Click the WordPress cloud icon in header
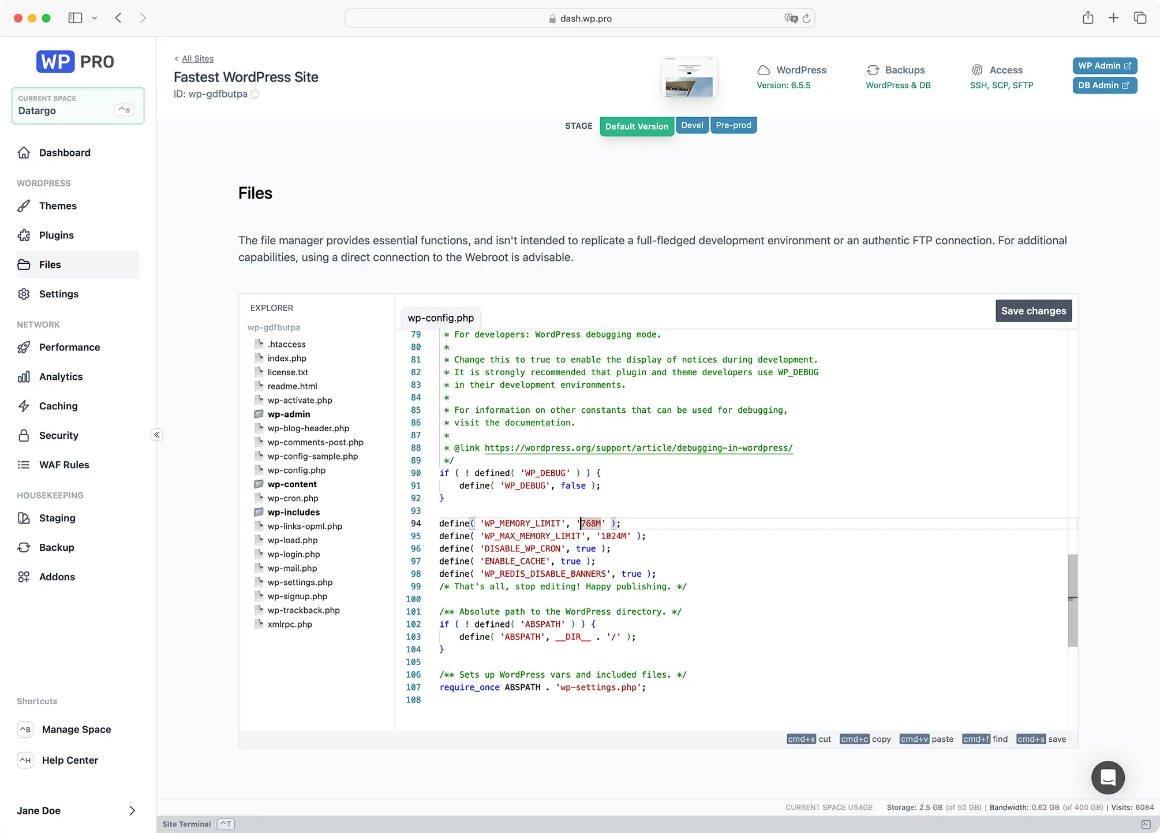1160x833 pixels. [x=764, y=70]
